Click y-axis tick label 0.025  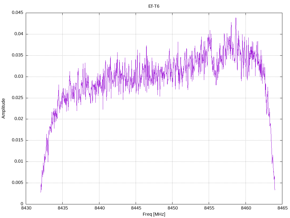click(x=18, y=98)
